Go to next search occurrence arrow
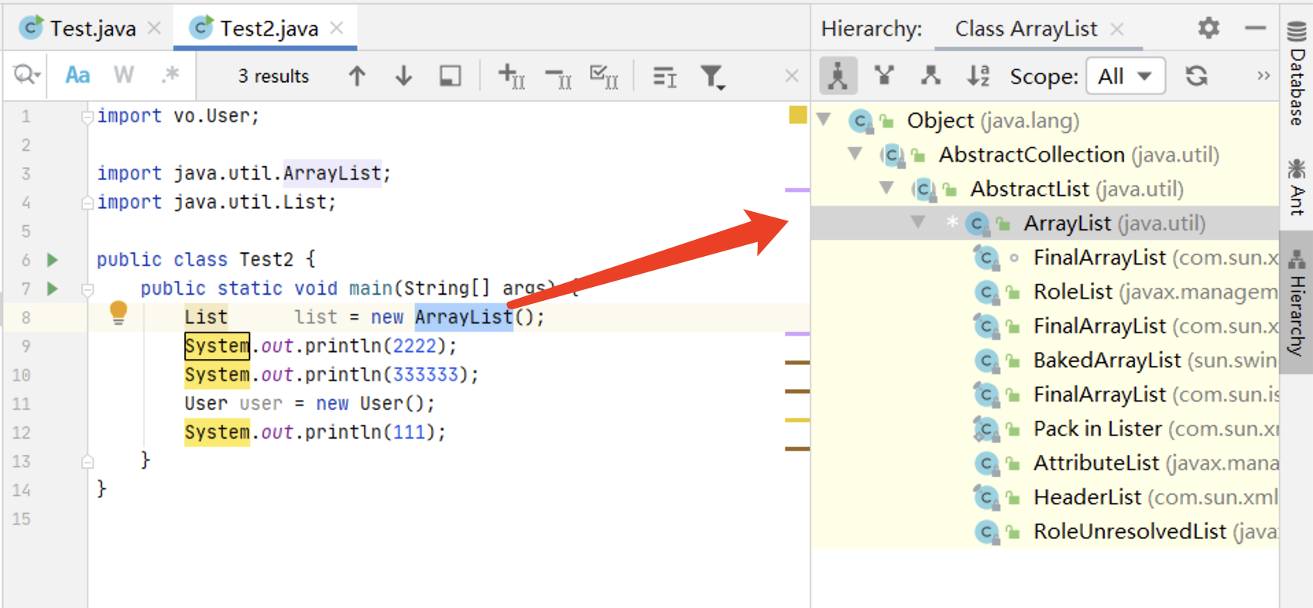 (x=403, y=76)
